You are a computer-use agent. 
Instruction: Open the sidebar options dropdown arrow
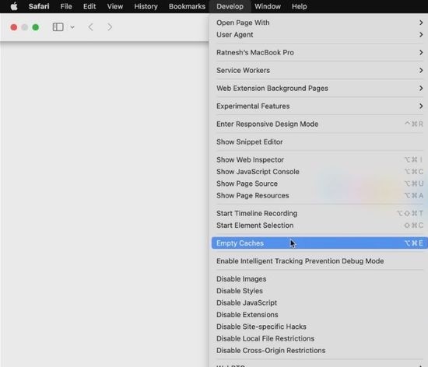pyautogui.click(x=72, y=27)
